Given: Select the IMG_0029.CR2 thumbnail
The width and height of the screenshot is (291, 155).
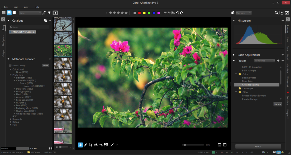Looking at the screenshot, I should pyautogui.click(x=63, y=51).
